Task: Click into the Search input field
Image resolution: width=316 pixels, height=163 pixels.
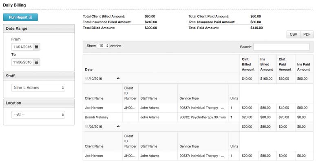Action: (281, 47)
